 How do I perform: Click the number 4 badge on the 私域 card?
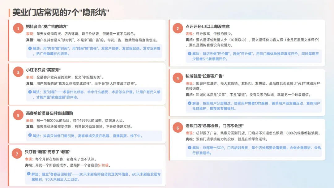pos(178,78)
